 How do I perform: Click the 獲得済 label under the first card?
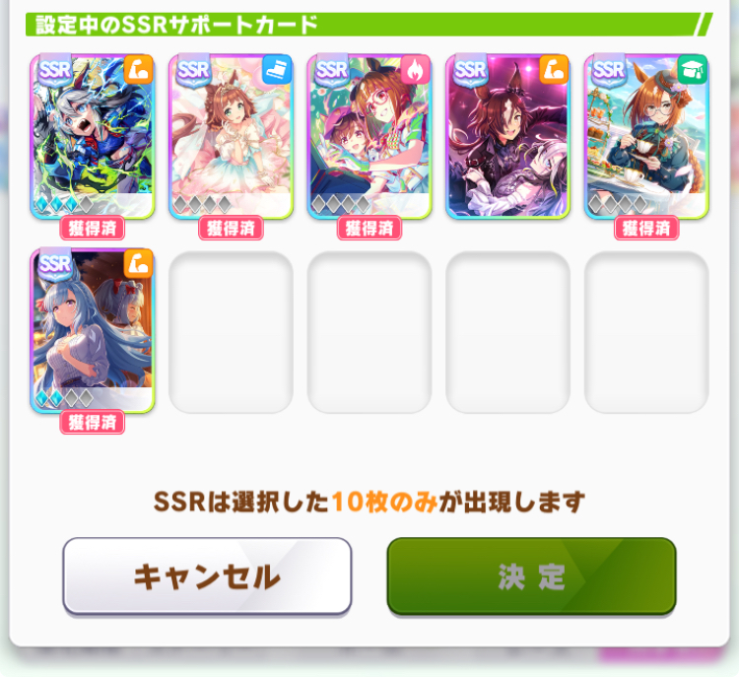tap(93, 229)
